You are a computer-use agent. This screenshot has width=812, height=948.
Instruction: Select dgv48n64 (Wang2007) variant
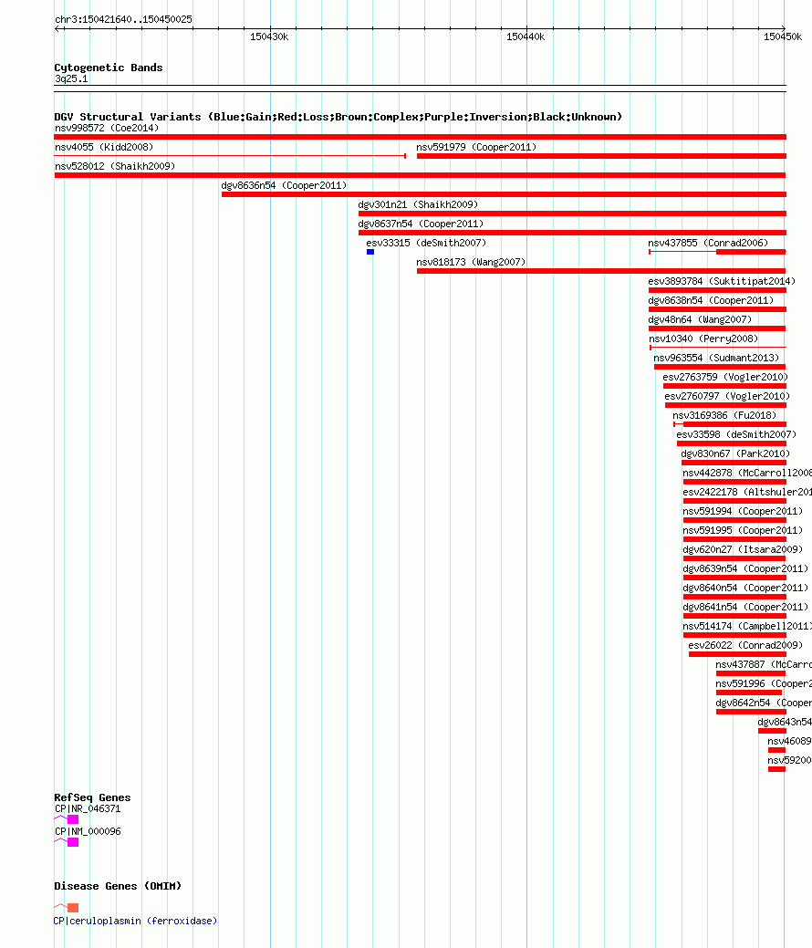point(700,320)
